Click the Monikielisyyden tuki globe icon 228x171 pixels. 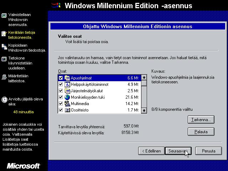[x=67, y=97]
